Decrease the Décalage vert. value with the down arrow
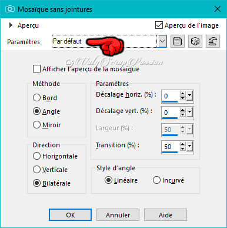The image size is (227, 228). [x=183, y=114]
